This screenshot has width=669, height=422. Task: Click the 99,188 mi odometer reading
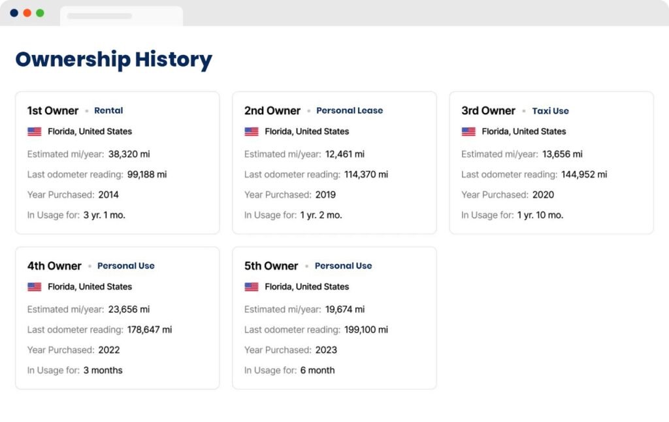(147, 174)
